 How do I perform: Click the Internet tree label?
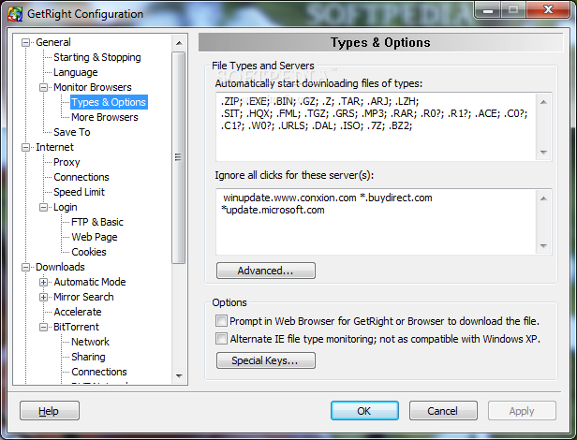click(x=55, y=147)
